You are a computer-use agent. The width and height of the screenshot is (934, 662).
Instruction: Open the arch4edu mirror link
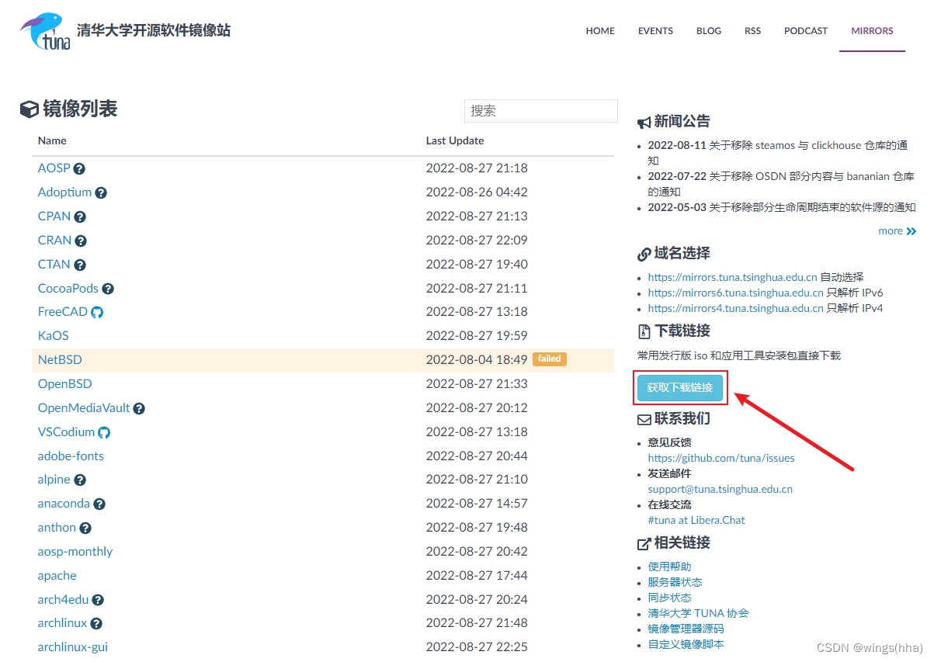[63, 600]
